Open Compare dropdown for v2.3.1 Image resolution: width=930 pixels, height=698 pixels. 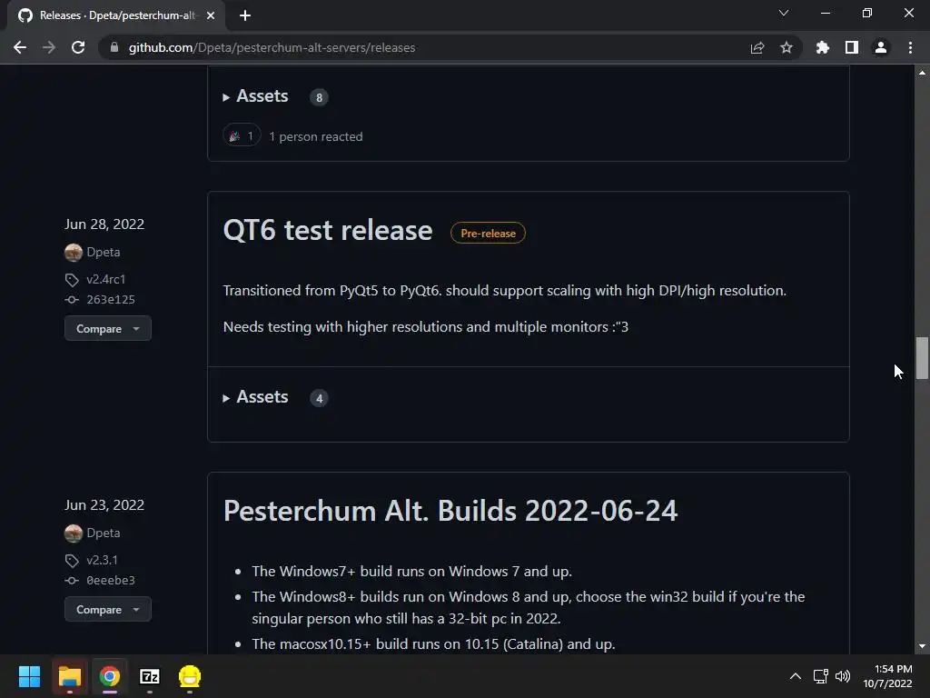click(108, 609)
